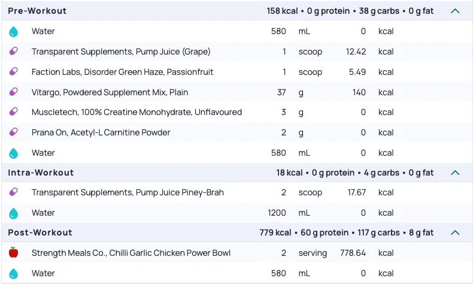Open Strength Meals Co. Chilli Garlic Chicken entry

pos(131,253)
